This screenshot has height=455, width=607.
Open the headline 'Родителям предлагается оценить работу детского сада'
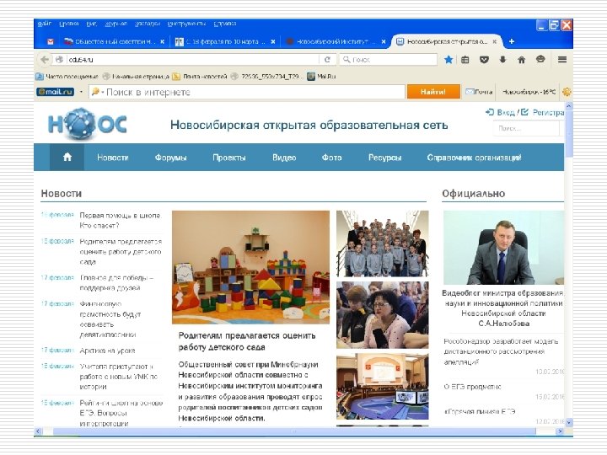coord(247,341)
